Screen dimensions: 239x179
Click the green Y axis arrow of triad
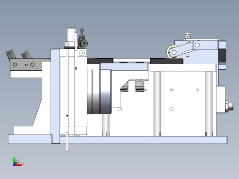[14, 160]
